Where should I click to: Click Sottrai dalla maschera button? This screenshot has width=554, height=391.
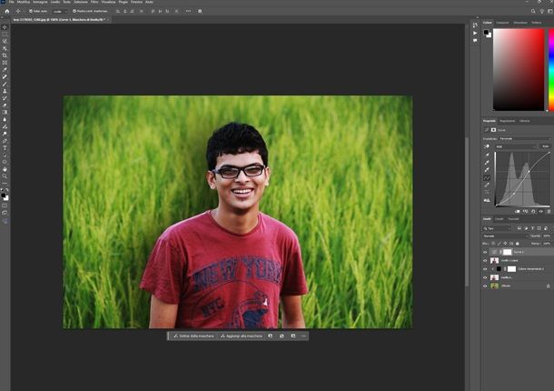(x=193, y=336)
